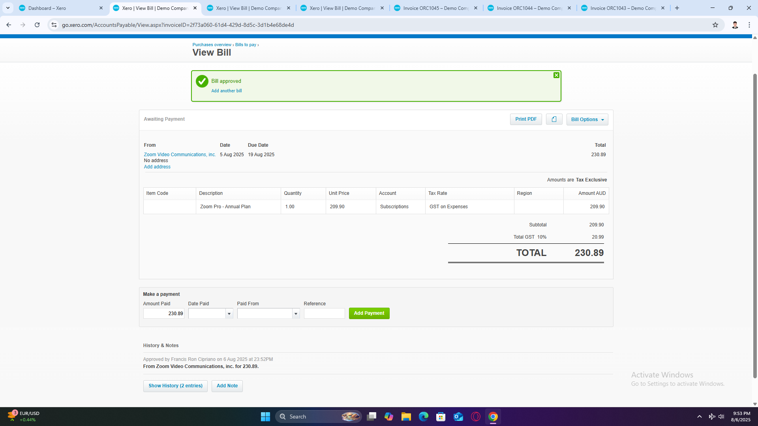Go back in browser history
Screen dimensions: 758x426
(9, 25)
